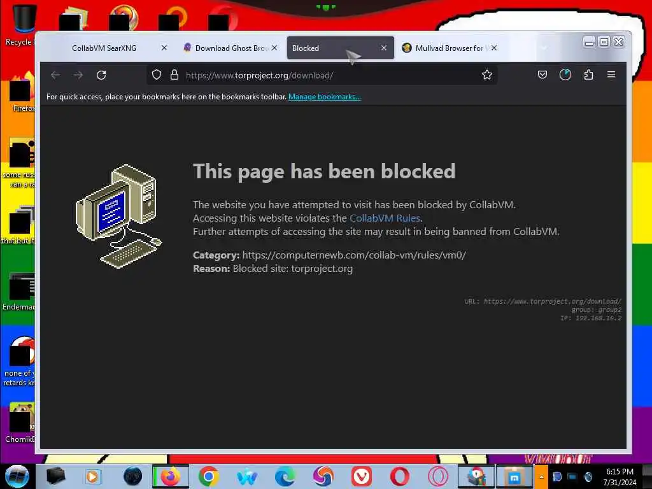The height and width of the screenshot is (489, 652).
Task: Open the Save to Pocket icon
Action: [542, 75]
